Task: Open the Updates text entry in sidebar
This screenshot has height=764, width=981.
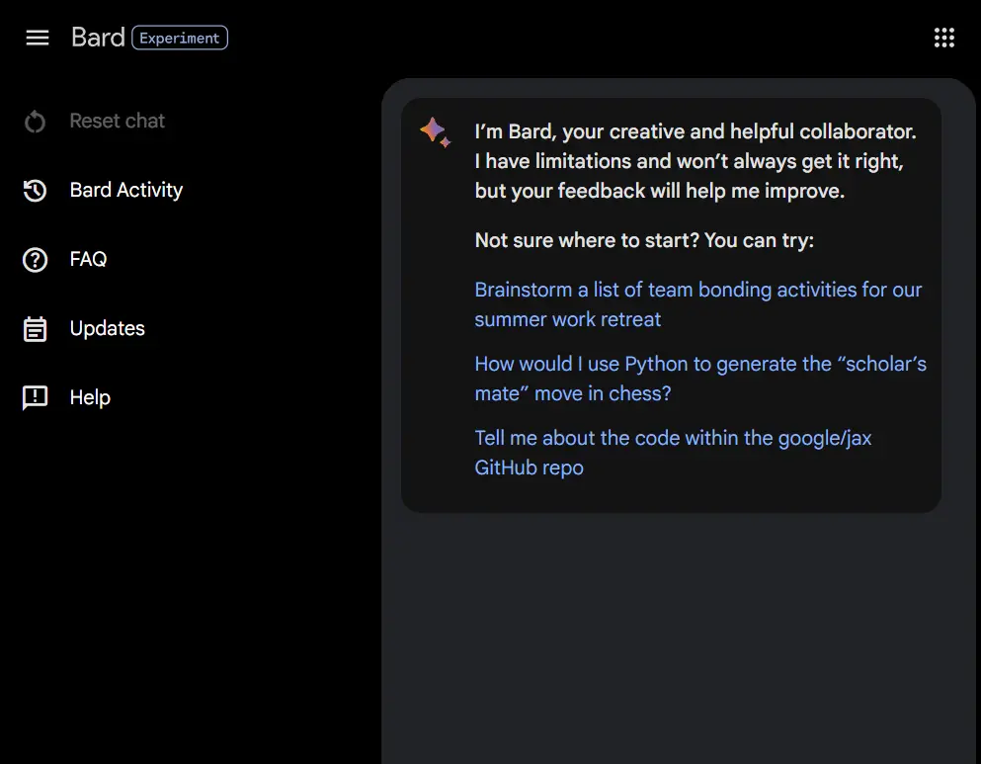Action: 107,328
